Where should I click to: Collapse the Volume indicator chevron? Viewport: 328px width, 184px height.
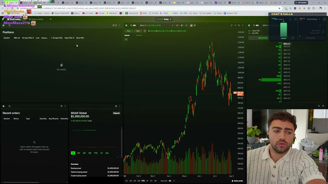(126, 39)
